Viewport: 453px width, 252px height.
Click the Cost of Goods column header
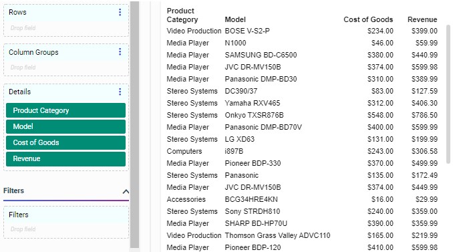[368, 19]
